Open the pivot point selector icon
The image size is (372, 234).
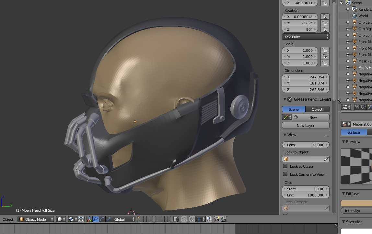tap(72, 219)
